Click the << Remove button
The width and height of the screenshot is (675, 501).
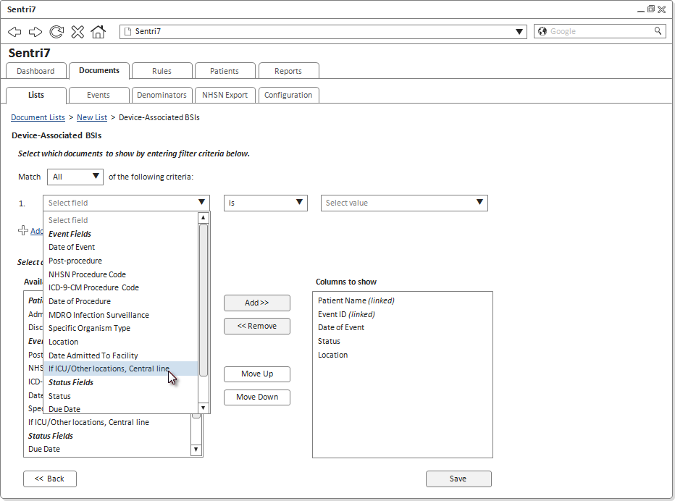click(x=257, y=327)
